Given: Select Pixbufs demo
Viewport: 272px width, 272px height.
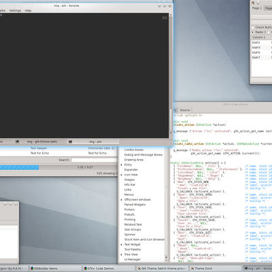Looking at the screenshot, I should coord(129,215).
